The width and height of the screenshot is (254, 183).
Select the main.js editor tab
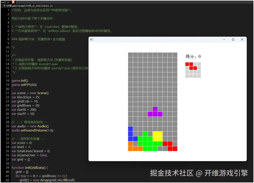4,2
